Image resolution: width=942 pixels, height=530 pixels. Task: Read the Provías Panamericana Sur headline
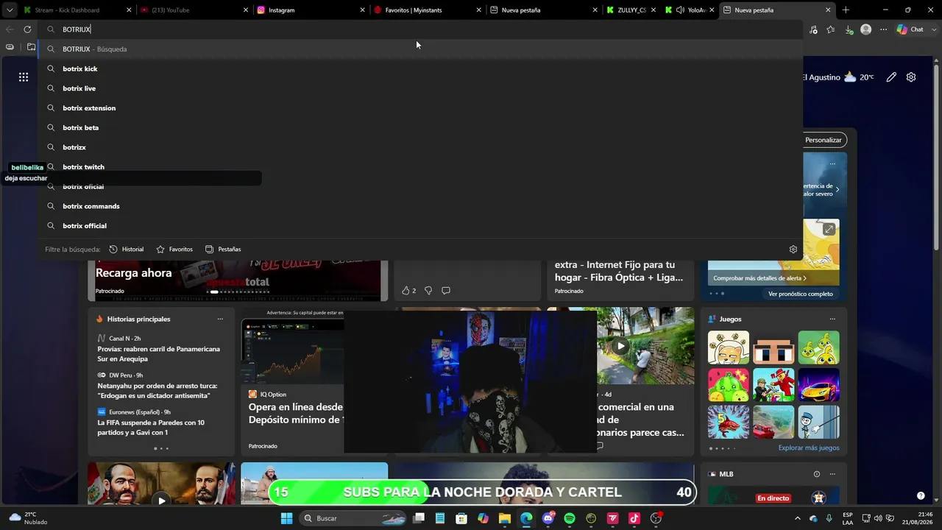159,354
